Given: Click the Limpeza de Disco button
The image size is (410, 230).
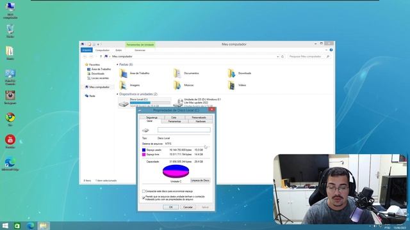Looking at the screenshot, I should (x=200, y=180).
